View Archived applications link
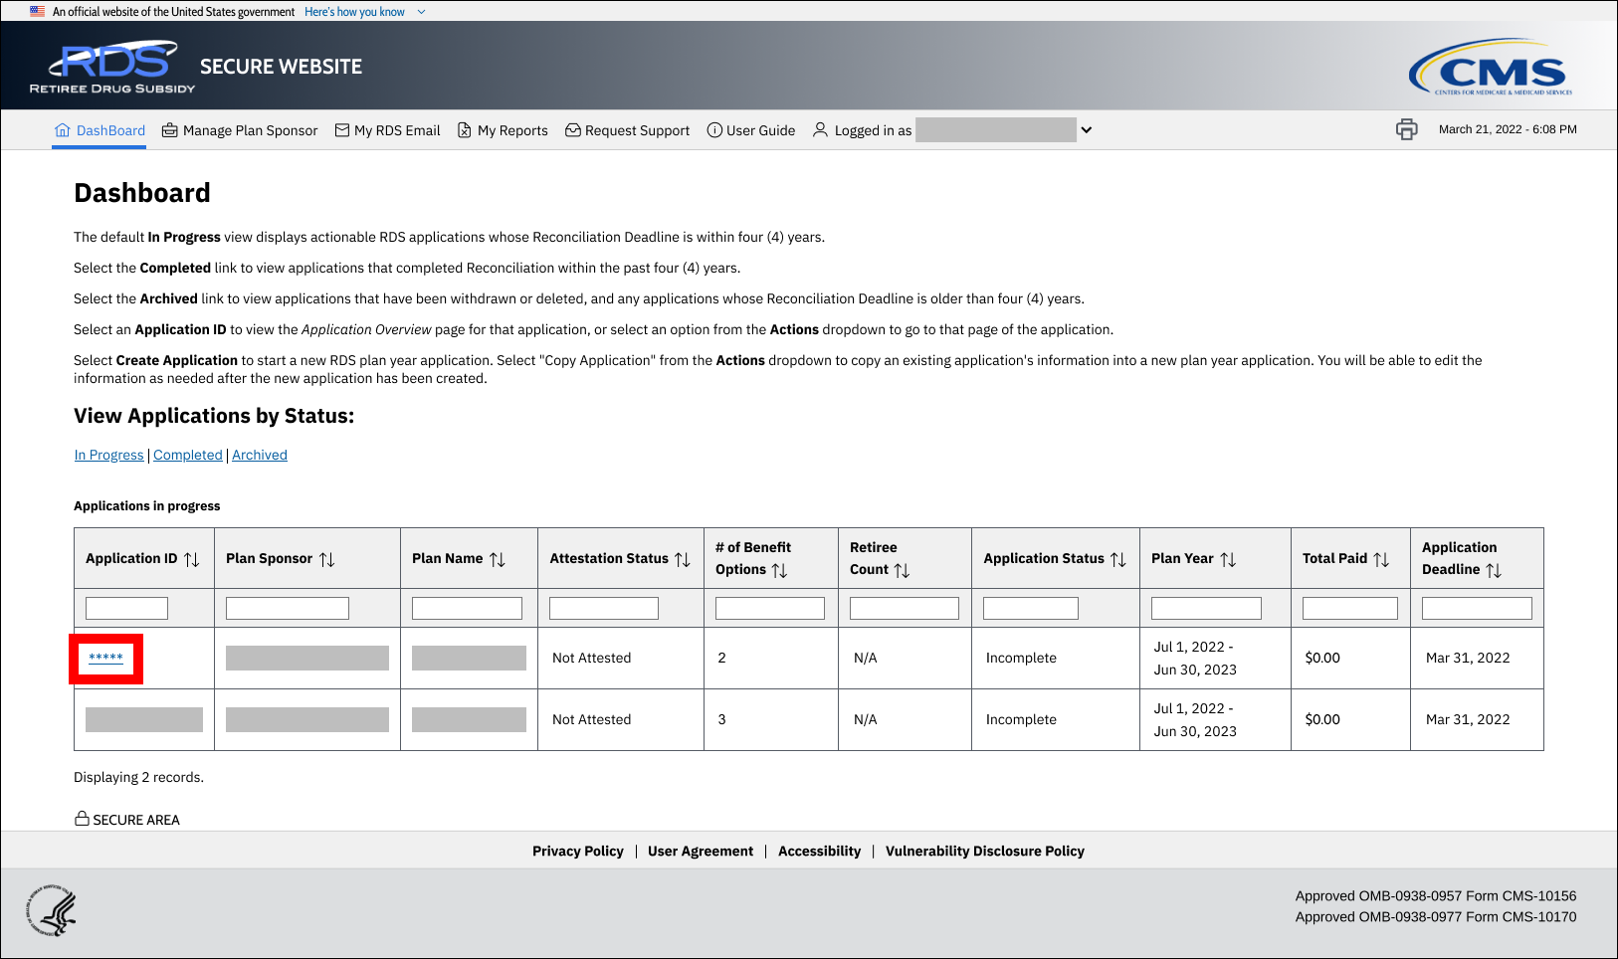 coord(260,455)
